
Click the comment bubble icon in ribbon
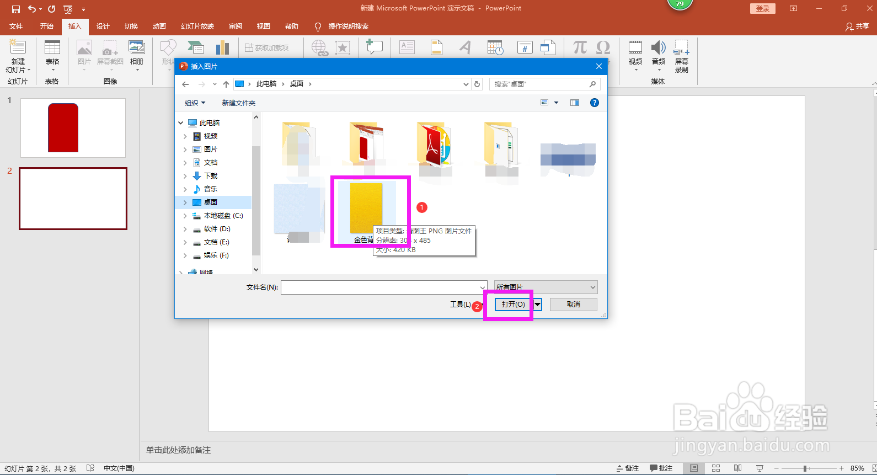375,47
